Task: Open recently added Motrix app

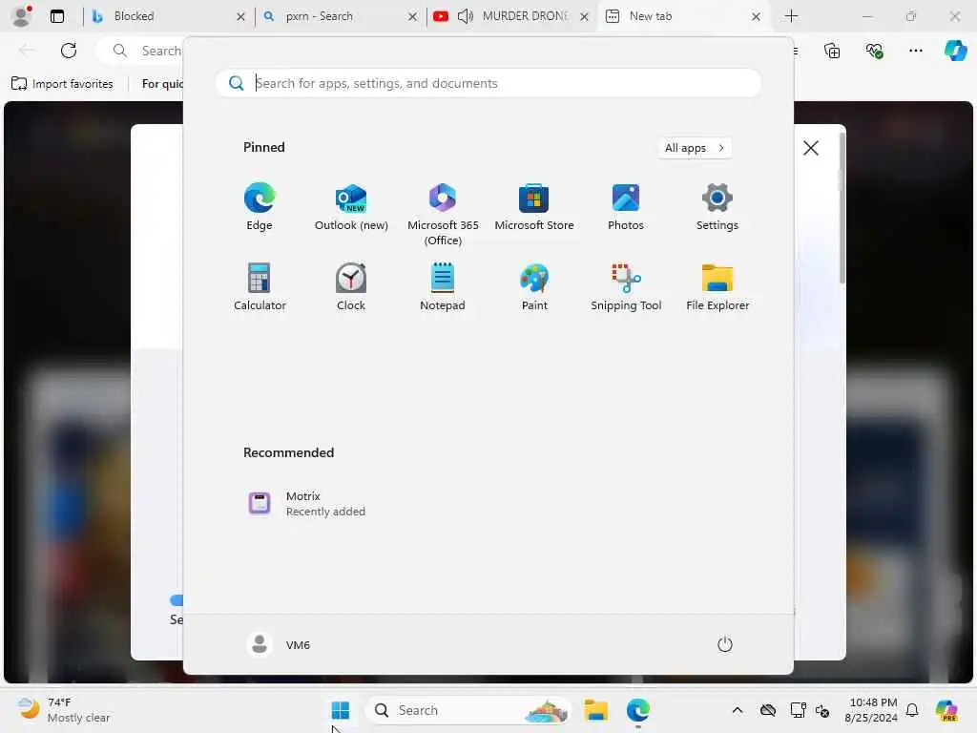Action: point(307,504)
